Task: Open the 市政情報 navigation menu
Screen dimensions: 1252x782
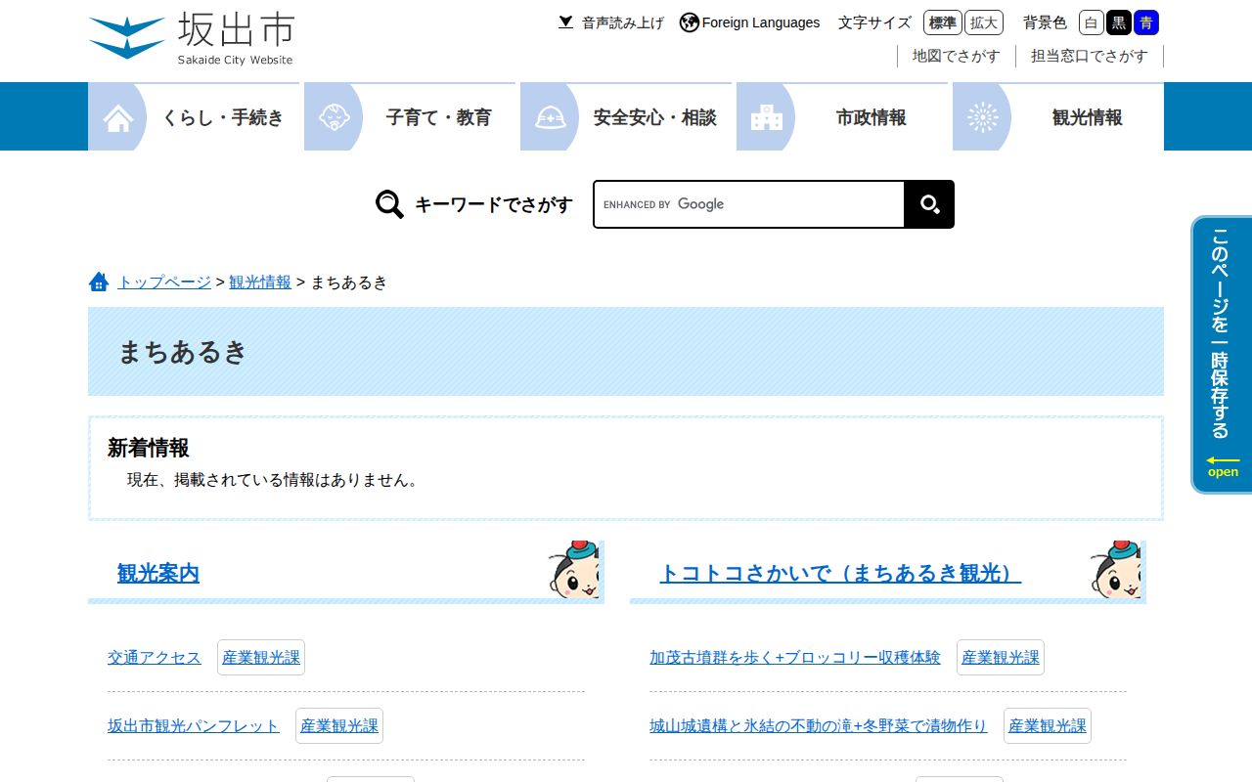Action: coord(842,117)
